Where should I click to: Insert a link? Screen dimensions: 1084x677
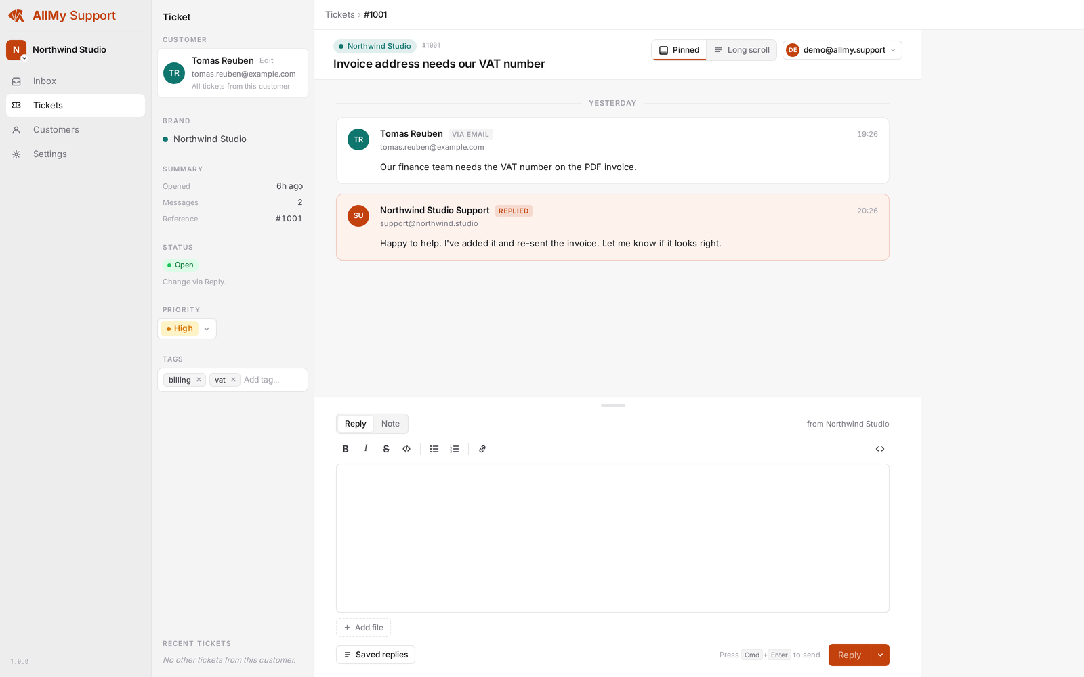(482, 449)
